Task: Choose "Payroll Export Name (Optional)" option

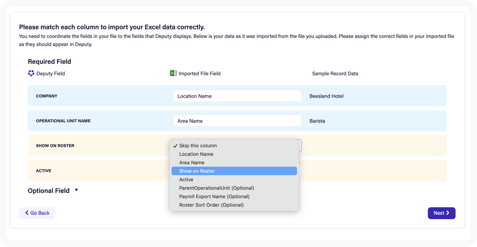Action: pyautogui.click(x=214, y=197)
